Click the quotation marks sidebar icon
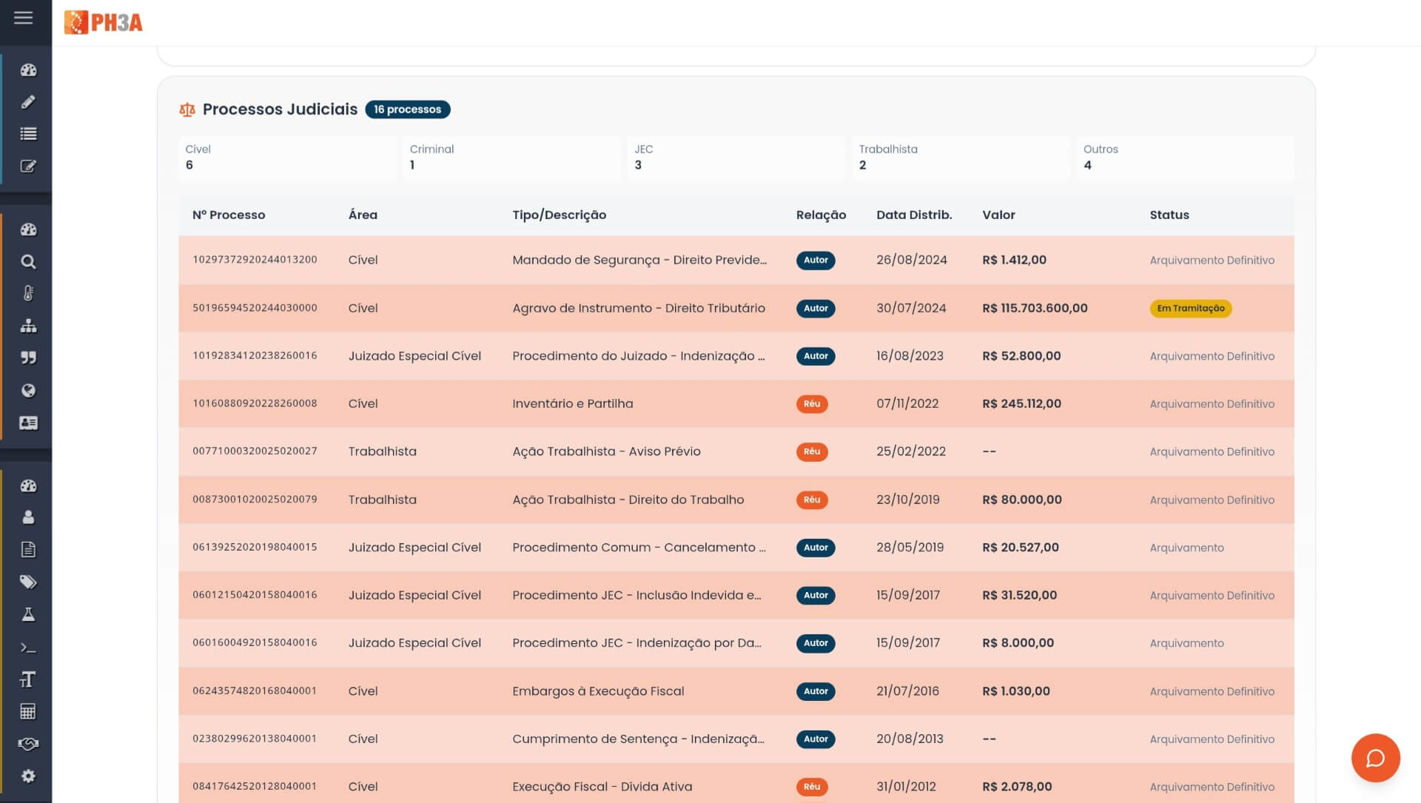The width and height of the screenshot is (1421, 803). (x=28, y=358)
